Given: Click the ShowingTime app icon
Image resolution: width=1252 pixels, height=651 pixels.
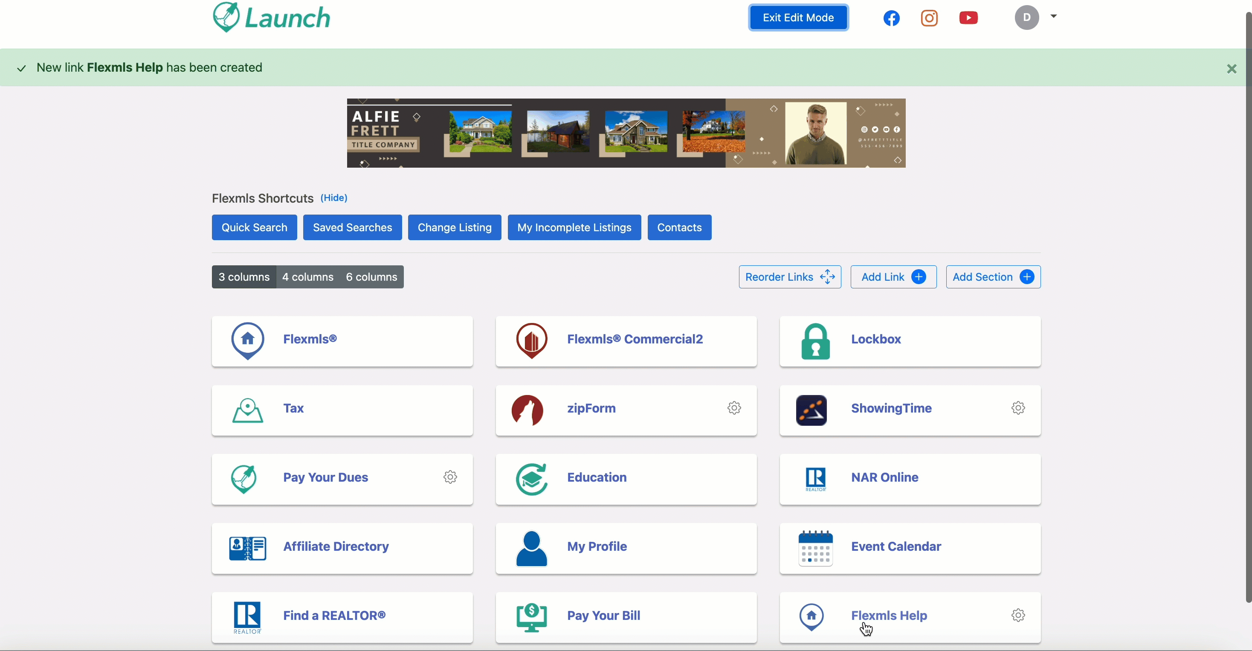Looking at the screenshot, I should (x=811, y=410).
